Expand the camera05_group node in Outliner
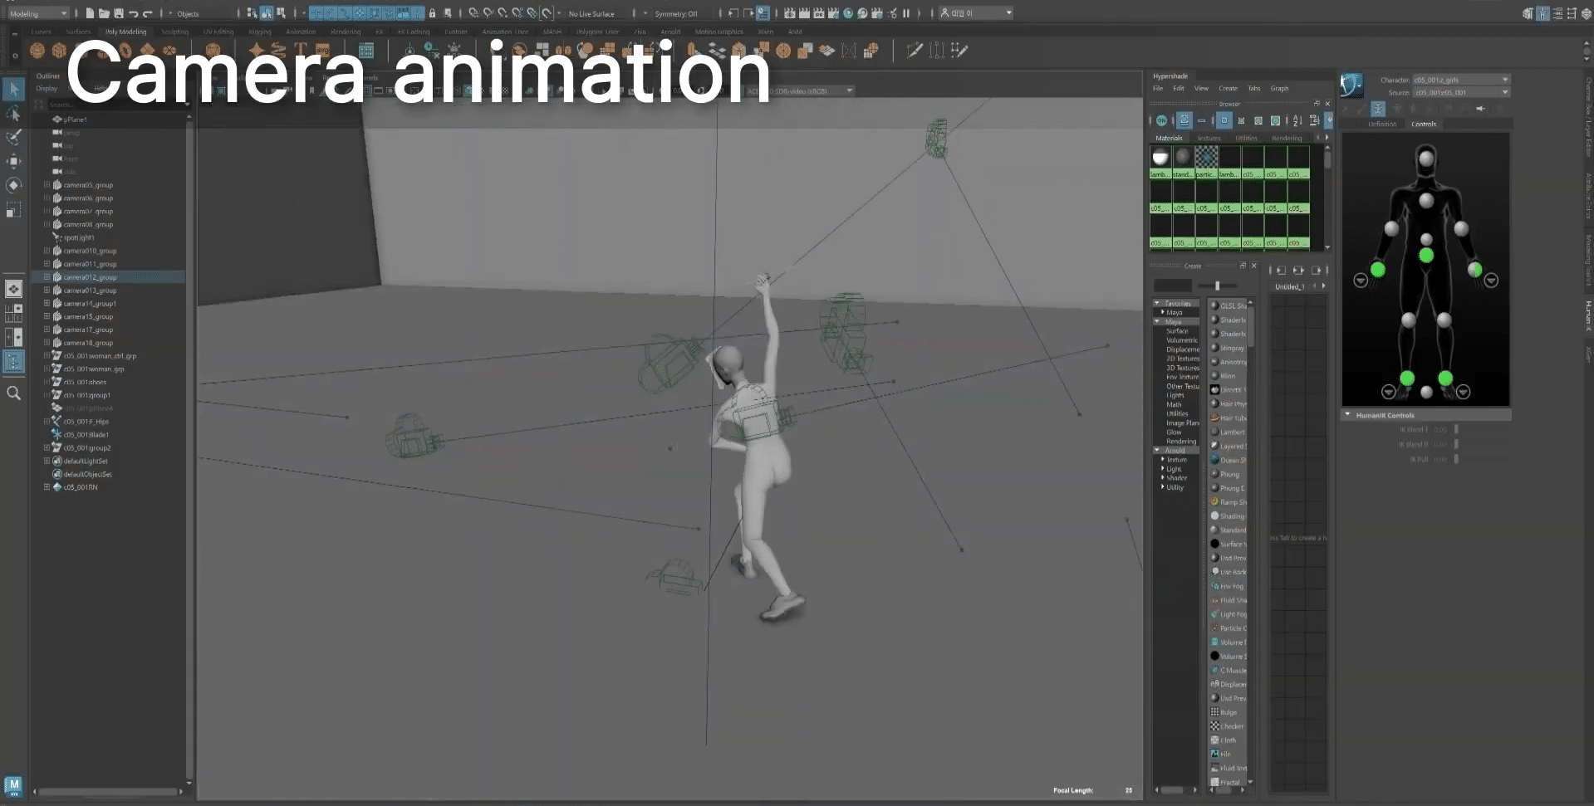 pos(47,185)
